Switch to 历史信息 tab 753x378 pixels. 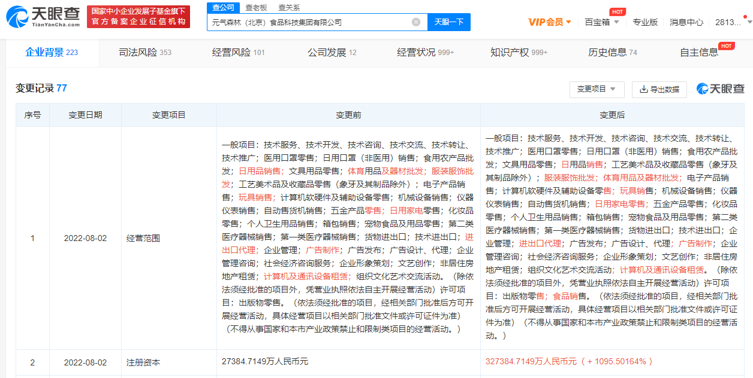[612, 53]
